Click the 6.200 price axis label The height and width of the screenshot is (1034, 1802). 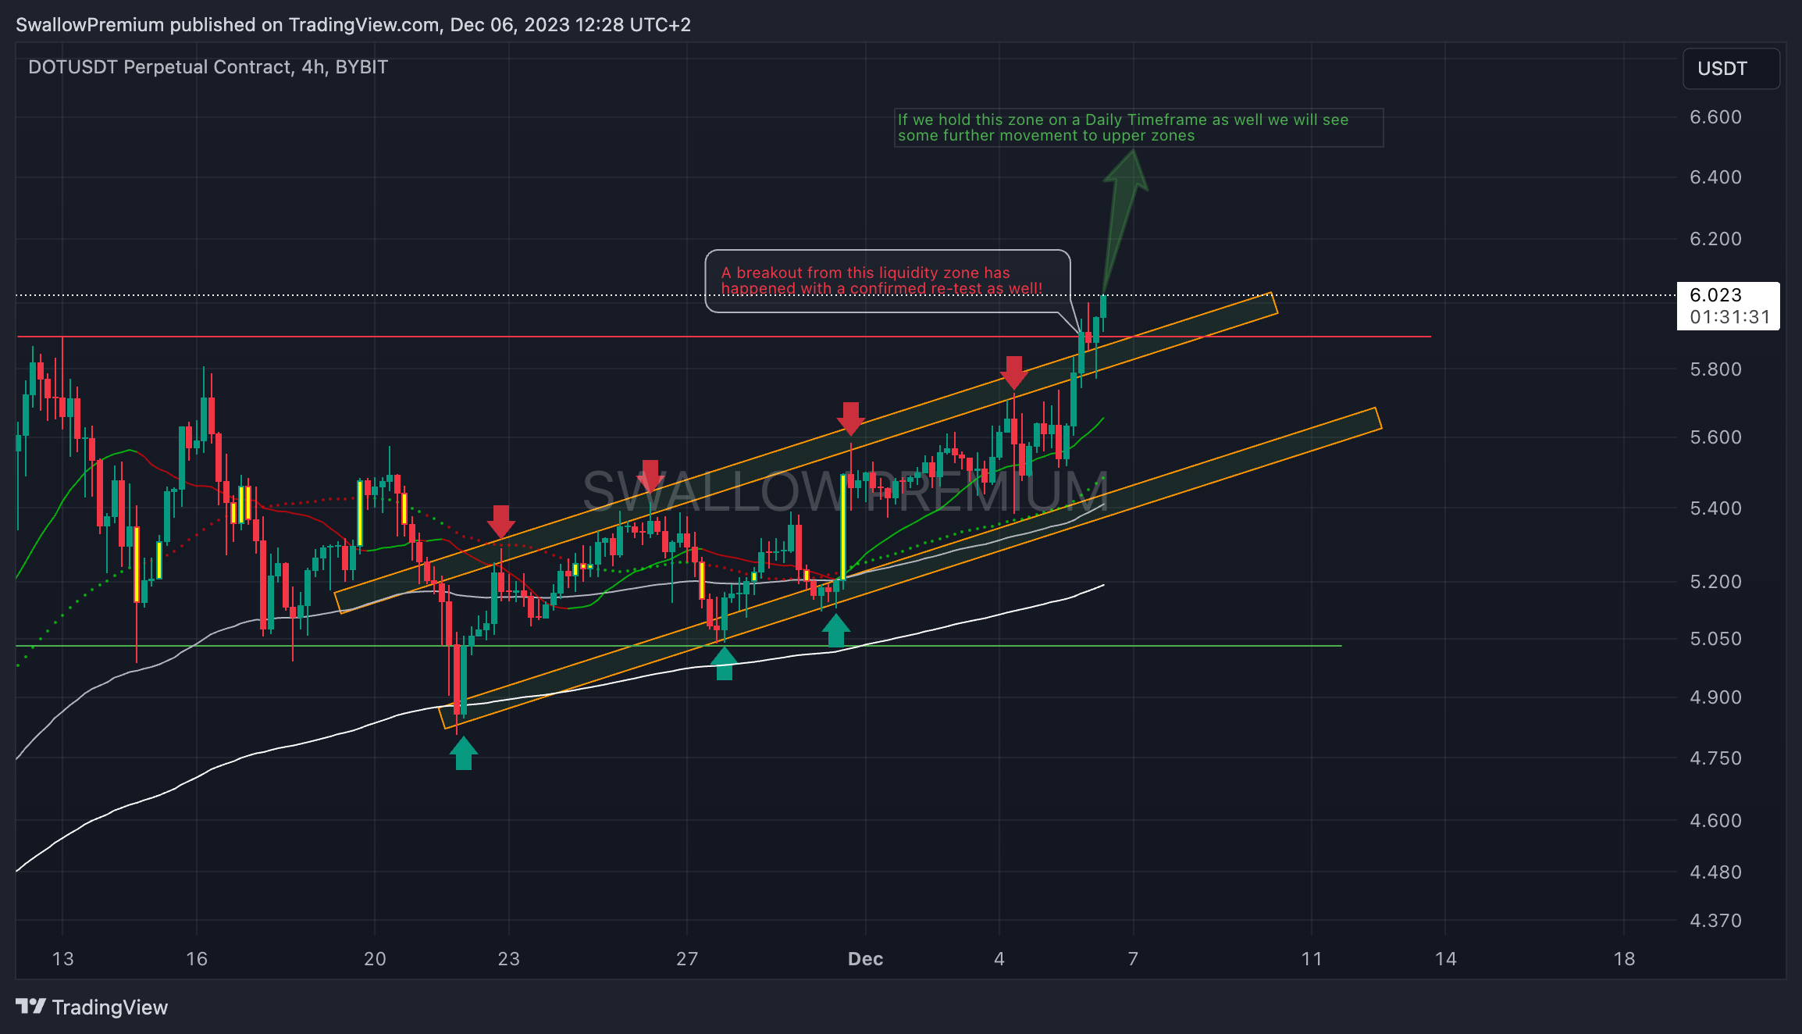coord(1715,239)
